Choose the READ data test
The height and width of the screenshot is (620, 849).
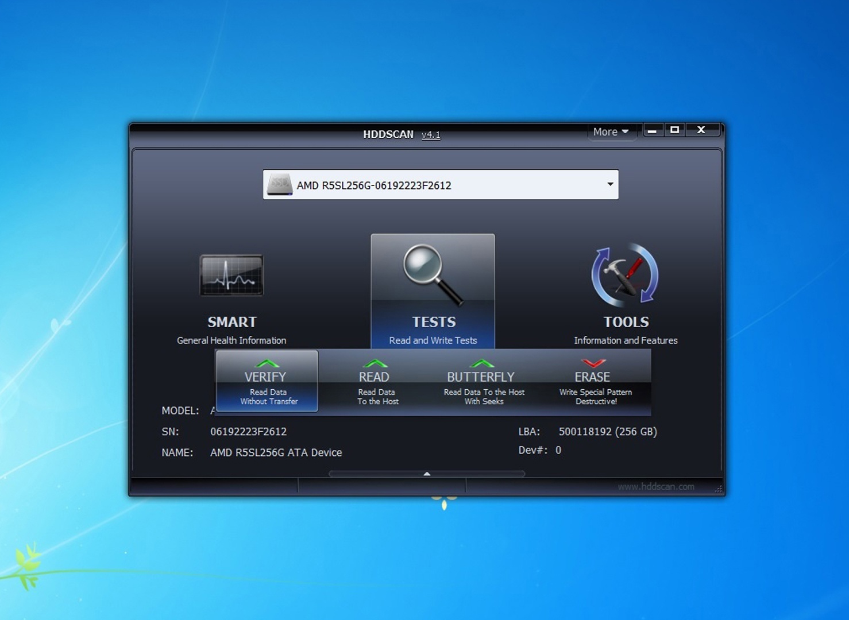(x=376, y=381)
